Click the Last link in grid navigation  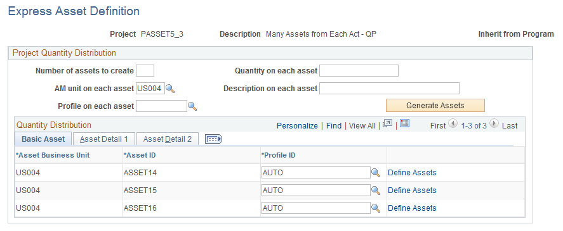[510, 126]
